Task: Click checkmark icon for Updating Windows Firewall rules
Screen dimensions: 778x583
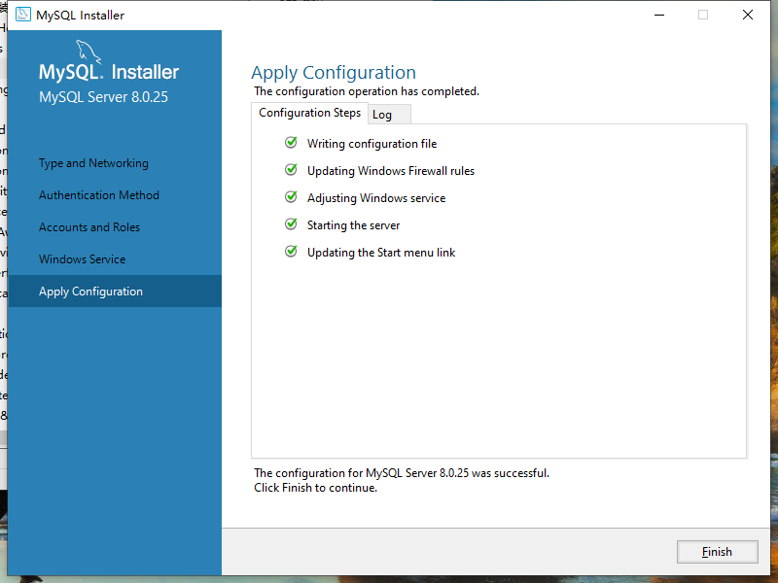Action: click(x=291, y=170)
